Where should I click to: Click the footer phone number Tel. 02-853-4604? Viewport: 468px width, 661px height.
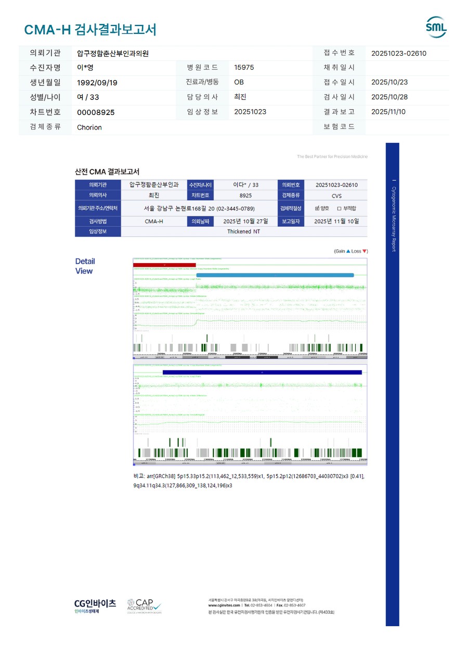(x=258, y=605)
